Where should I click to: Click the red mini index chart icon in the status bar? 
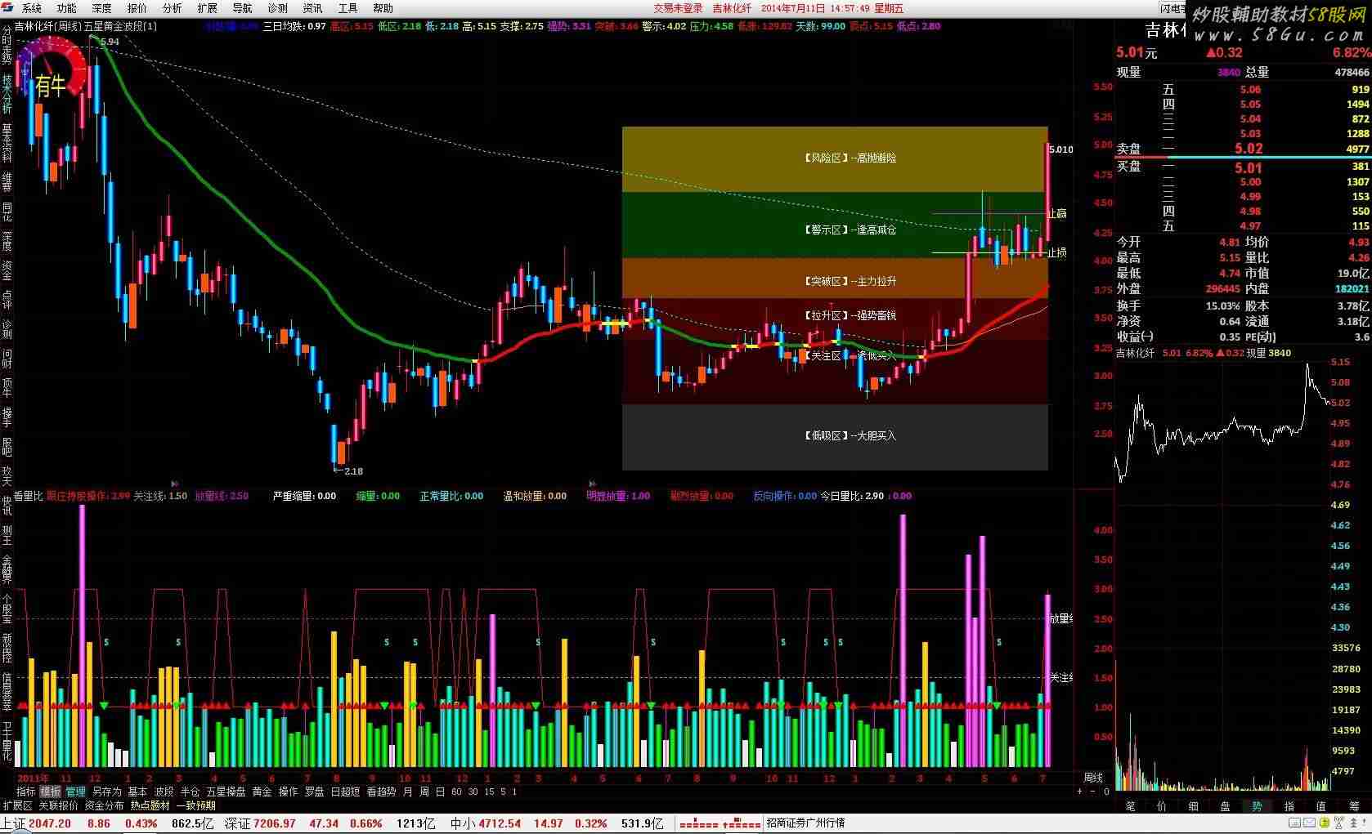[720, 823]
